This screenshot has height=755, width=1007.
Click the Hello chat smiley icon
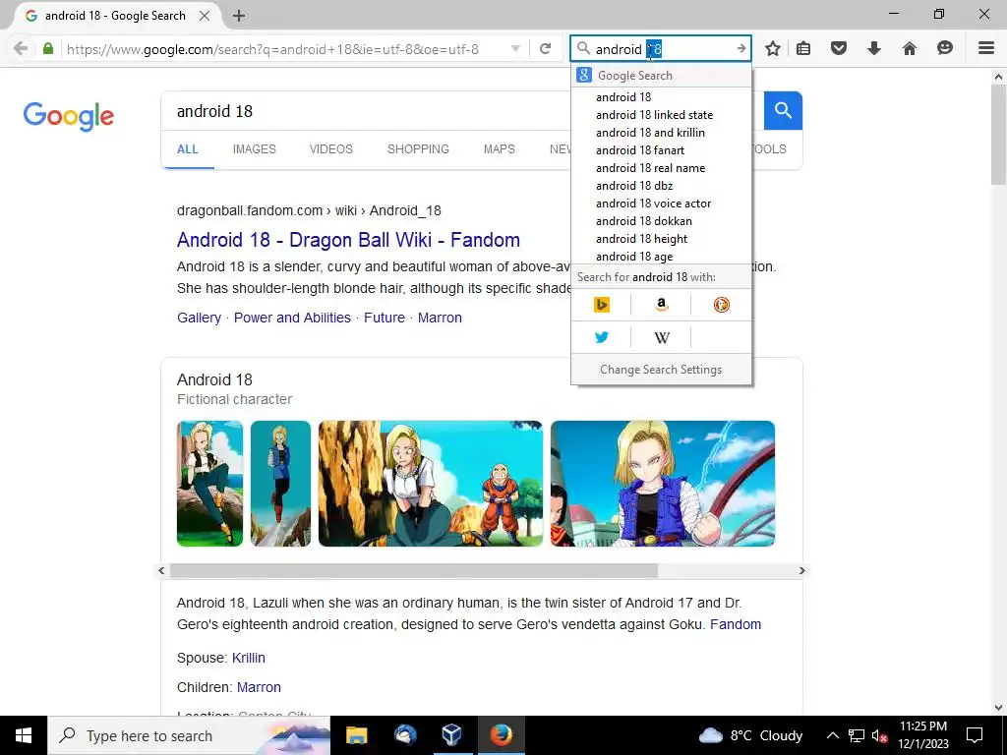pyautogui.click(x=945, y=49)
